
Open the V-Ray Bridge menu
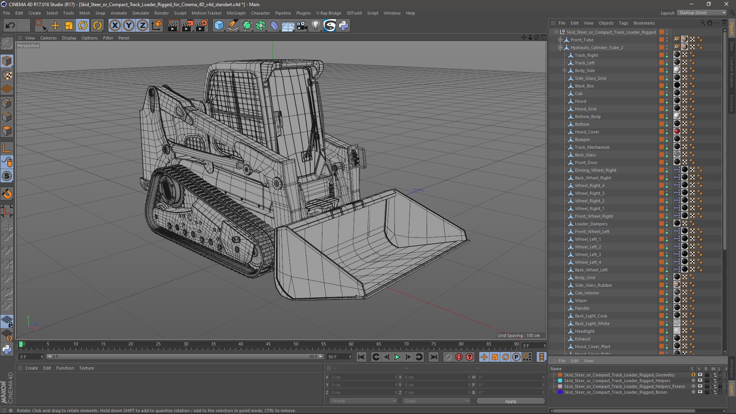[x=329, y=13]
